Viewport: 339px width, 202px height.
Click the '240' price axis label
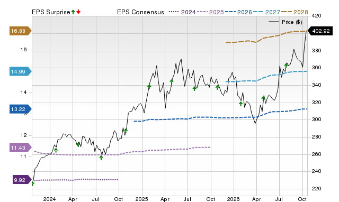tap(316, 171)
